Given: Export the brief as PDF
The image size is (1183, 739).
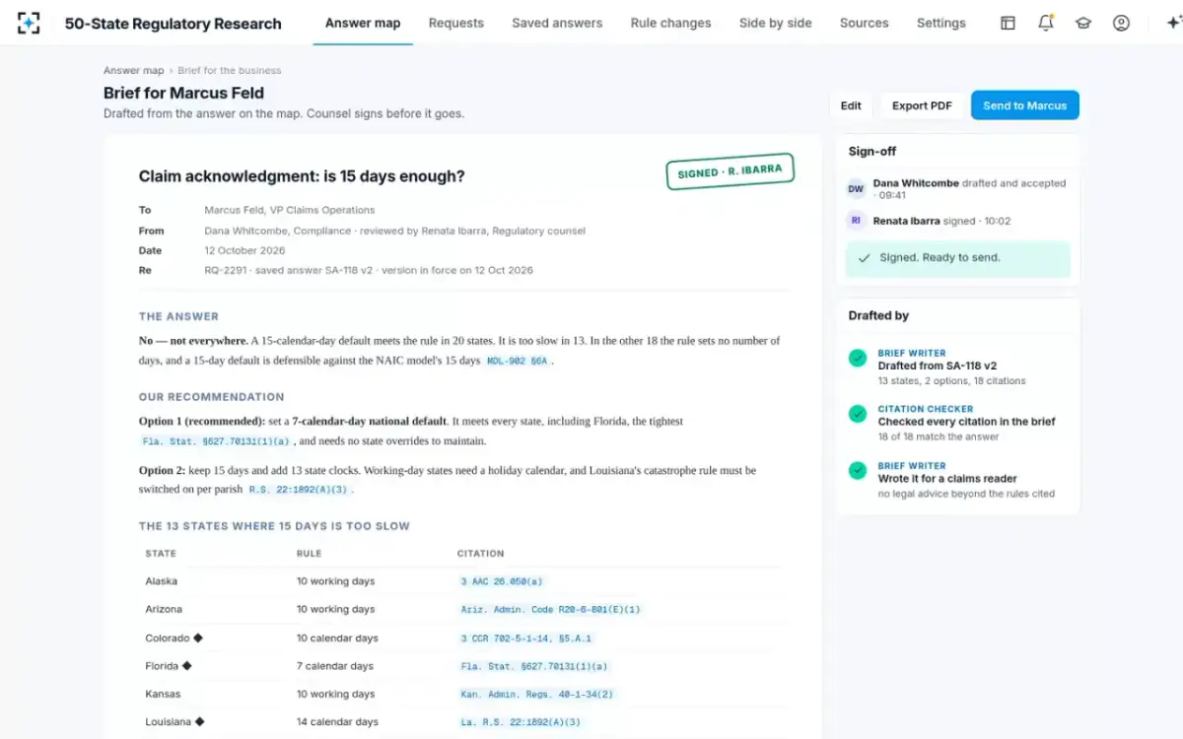Looking at the screenshot, I should coord(922,105).
